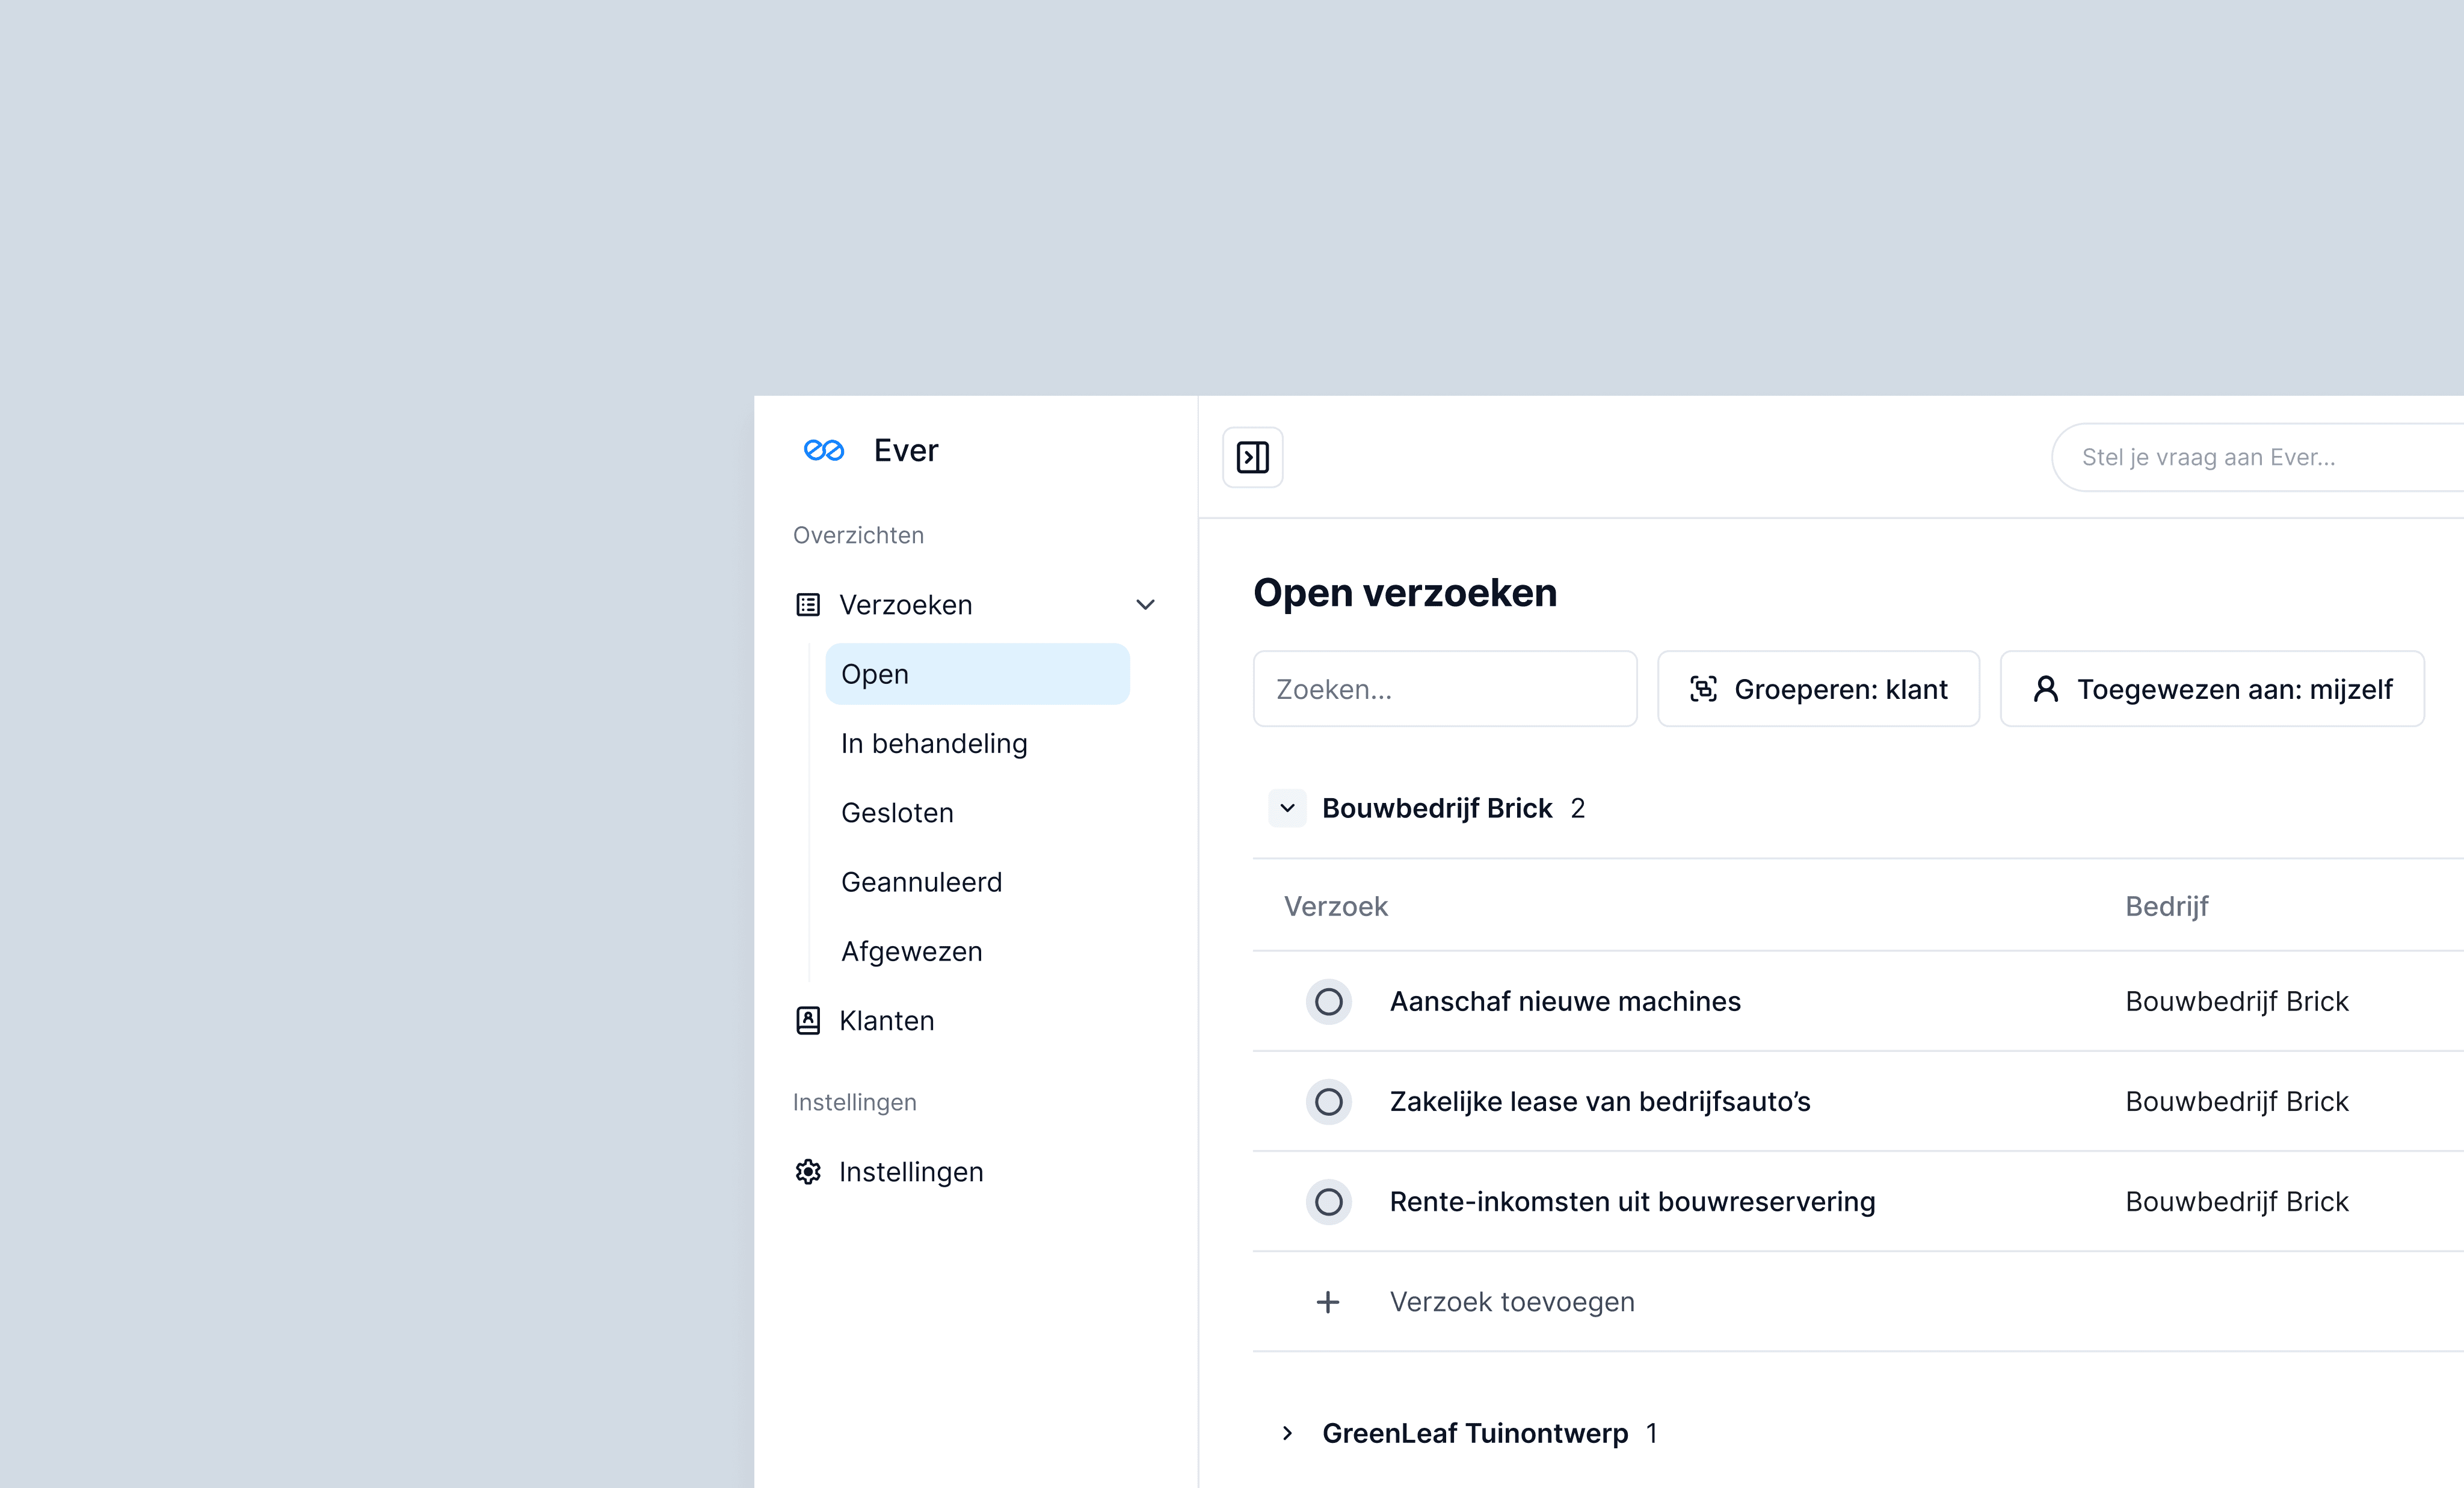This screenshot has width=2464, height=1488.
Task: Open the 'Rente-inkomsten uit bouwreservering' request
Action: tap(1632, 1202)
